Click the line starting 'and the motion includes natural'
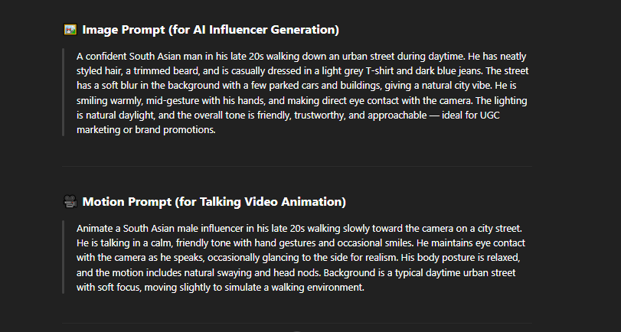Screen dimensions: 621x332 point(296,272)
